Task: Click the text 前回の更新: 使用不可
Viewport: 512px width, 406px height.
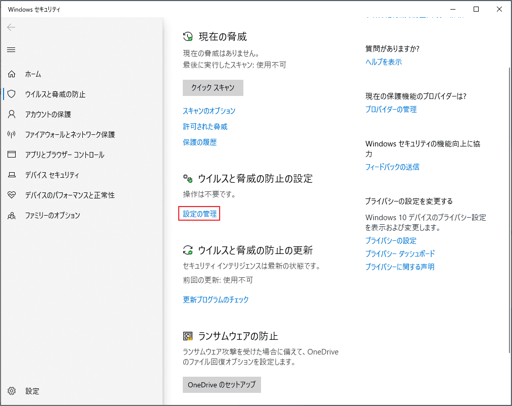Action: pos(218,280)
